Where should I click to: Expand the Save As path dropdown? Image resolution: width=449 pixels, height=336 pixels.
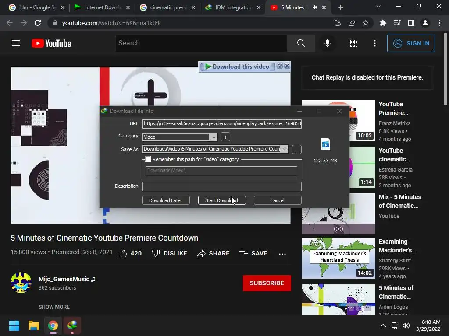[284, 149]
